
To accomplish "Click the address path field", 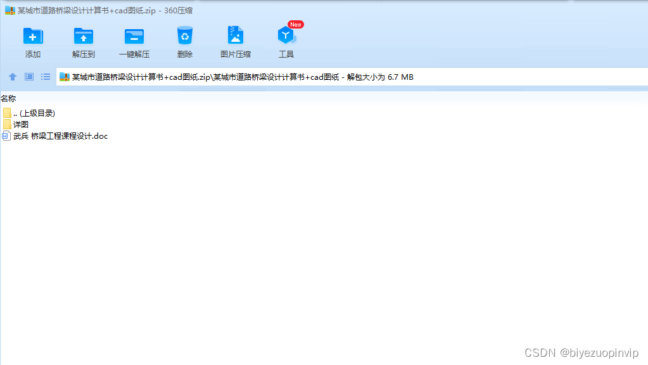I will 352,77.
